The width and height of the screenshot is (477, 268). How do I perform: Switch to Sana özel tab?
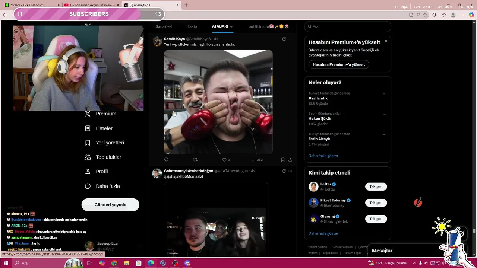pos(164,26)
